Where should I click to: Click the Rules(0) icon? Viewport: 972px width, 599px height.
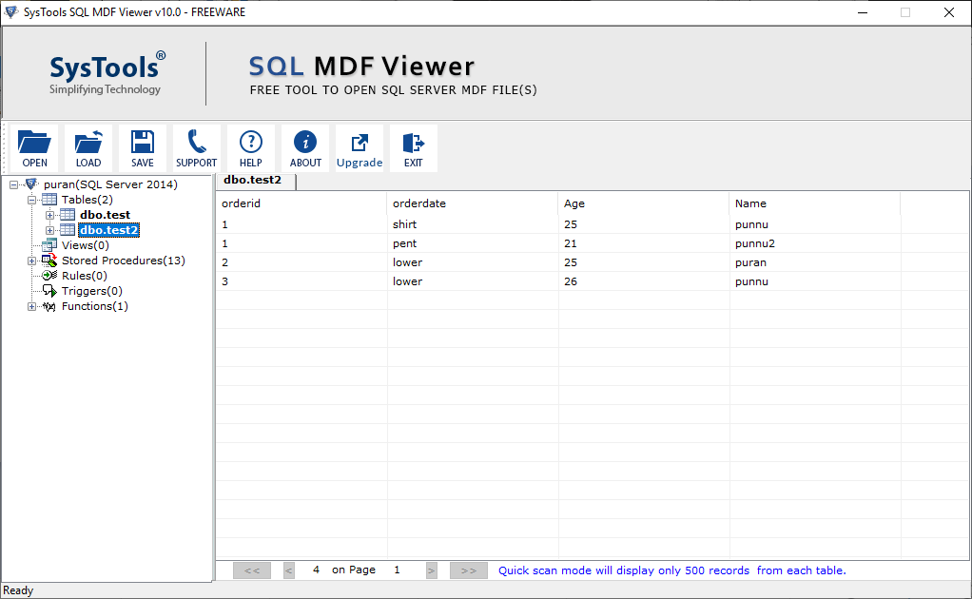(49, 275)
